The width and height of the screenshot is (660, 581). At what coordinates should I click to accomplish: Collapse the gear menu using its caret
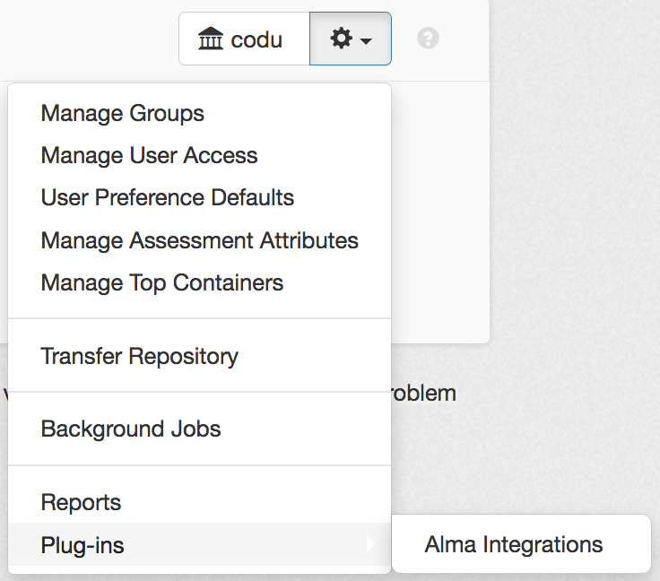pos(367,41)
